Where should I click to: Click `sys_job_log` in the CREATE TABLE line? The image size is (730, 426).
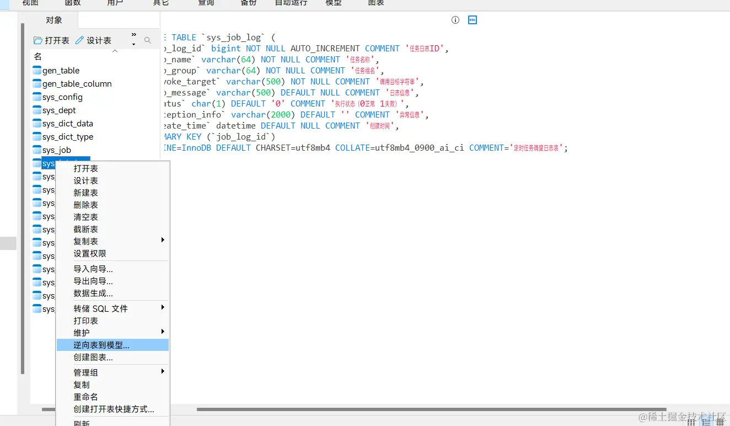click(x=234, y=38)
